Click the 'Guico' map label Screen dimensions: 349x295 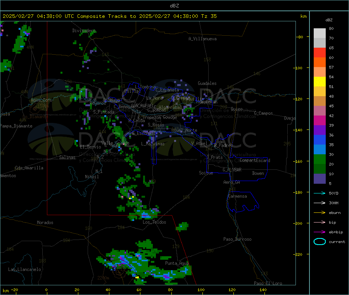click(237, 109)
